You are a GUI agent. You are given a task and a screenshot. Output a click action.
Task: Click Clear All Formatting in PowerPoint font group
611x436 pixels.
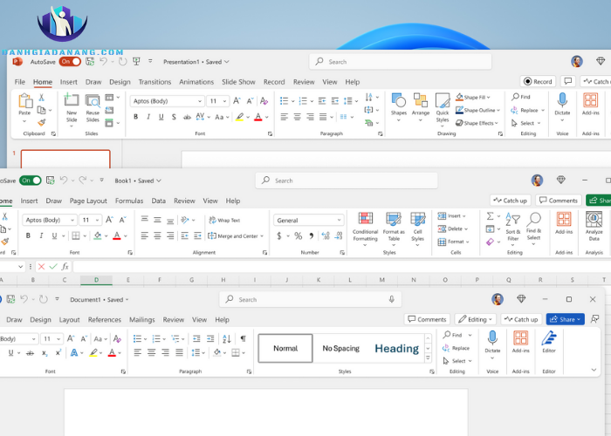264,101
